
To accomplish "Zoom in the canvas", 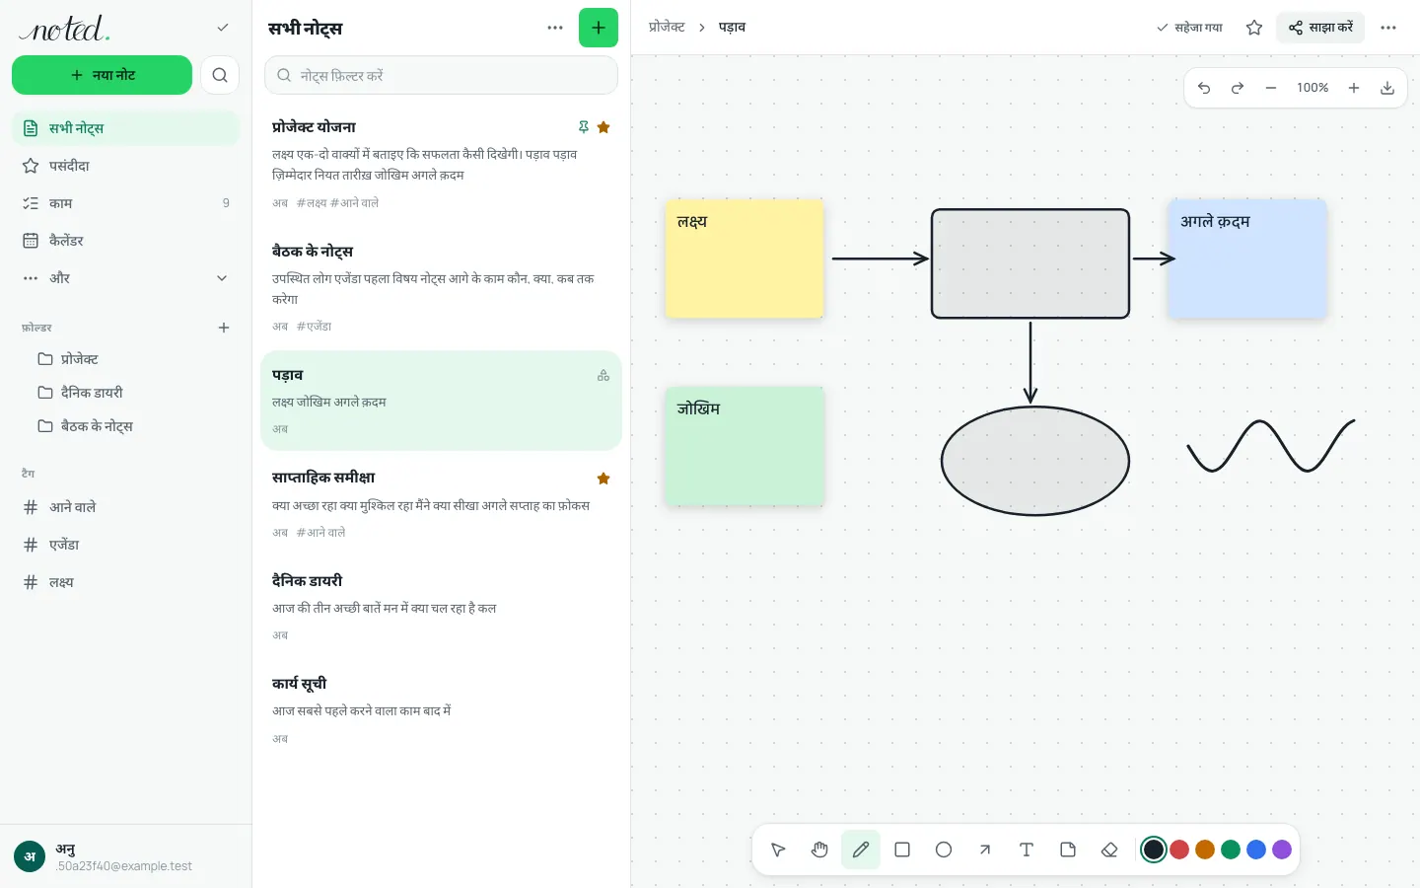I will 1354,88.
